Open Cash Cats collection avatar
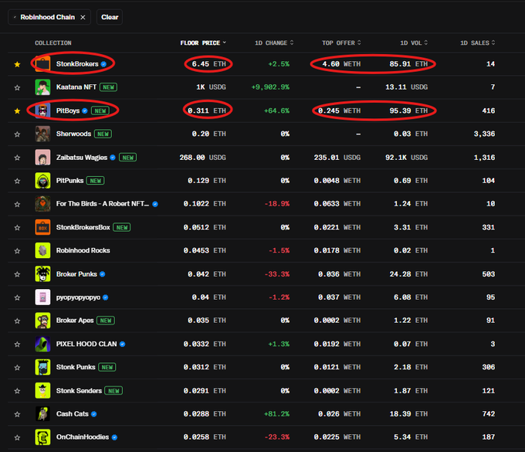 43,414
